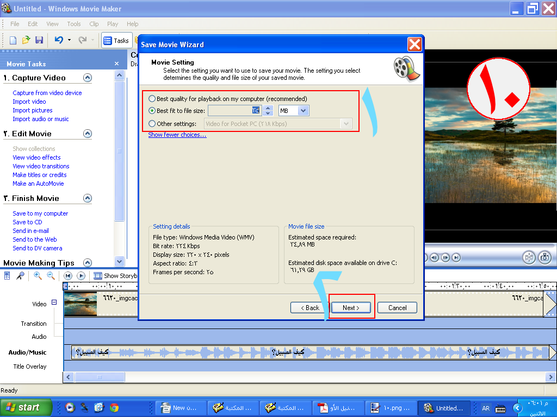The height and width of the screenshot is (417, 557).
Task: Open the File menu
Action: pyautogui.click(x=15, y=24)
